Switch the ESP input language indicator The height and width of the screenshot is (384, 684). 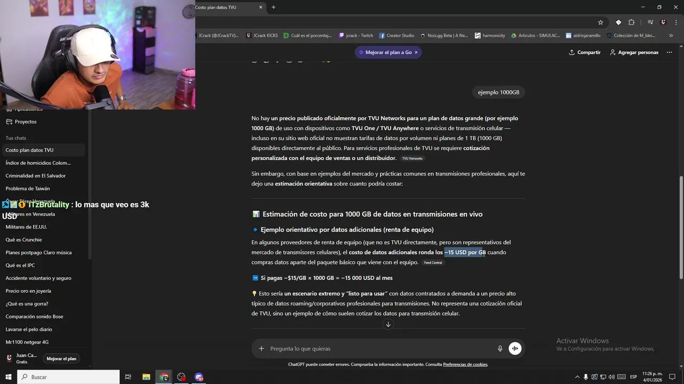634,377
